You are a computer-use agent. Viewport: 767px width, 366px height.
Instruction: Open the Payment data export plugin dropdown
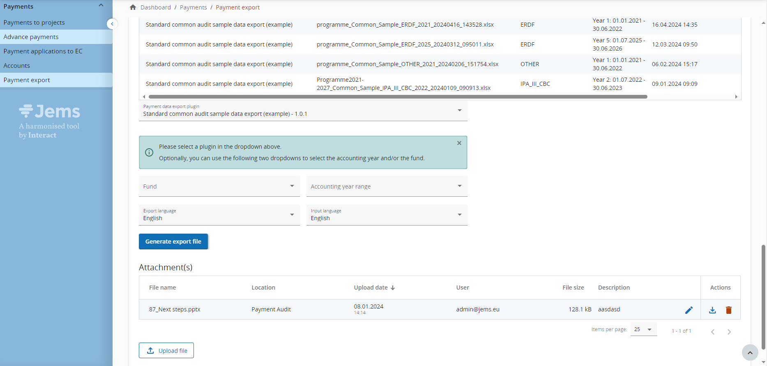303,111
